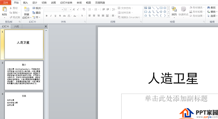Center align text in paragraph group

94,16
